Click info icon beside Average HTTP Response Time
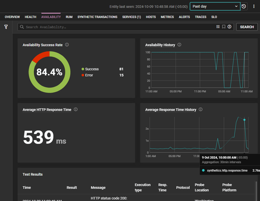 [x=76, y=110]
